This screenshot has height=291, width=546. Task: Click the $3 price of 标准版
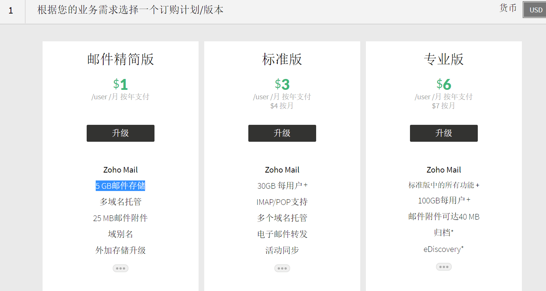[282, 84]
